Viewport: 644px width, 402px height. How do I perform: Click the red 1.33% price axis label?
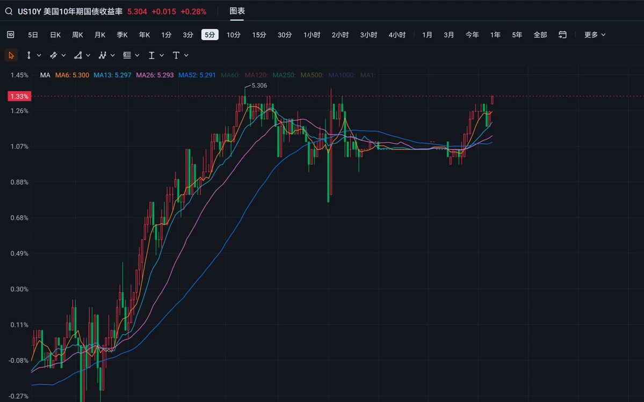[19, 97]
